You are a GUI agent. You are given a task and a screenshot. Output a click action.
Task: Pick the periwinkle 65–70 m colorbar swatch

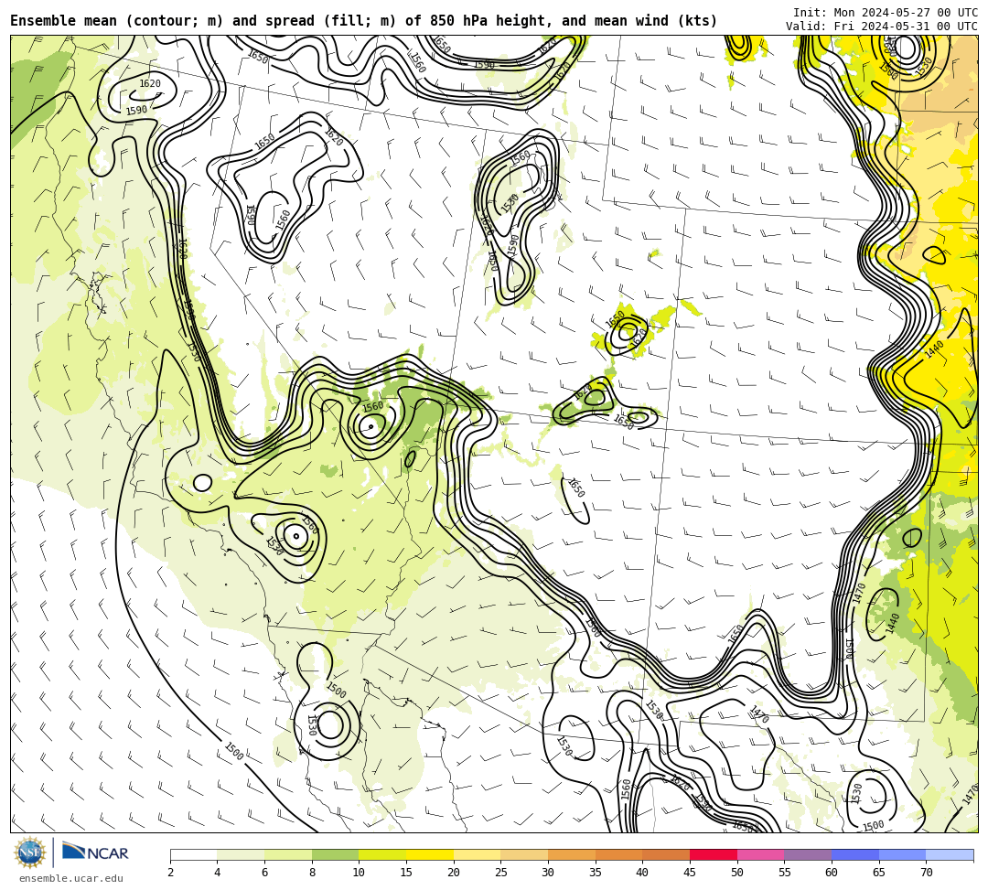click(902, 854)
